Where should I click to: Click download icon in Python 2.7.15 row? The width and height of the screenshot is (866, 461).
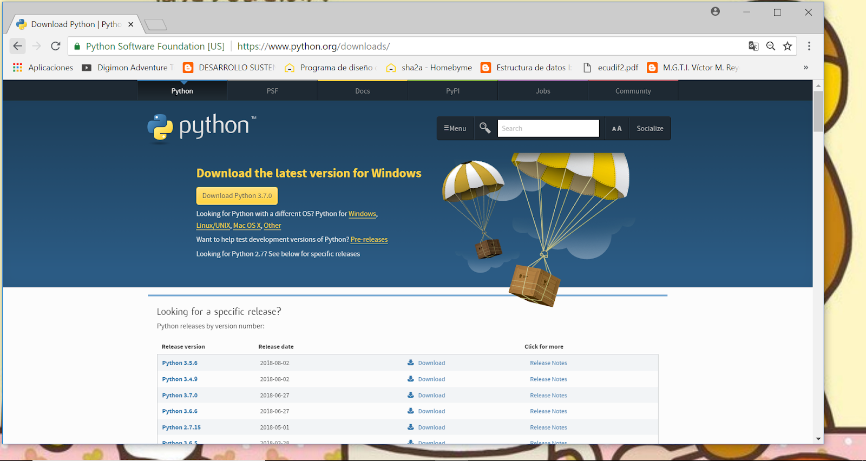(x=411, y=427)
